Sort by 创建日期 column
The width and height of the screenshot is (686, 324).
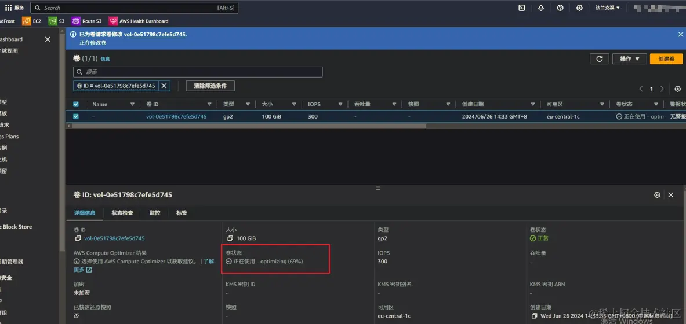tap(533, 104)
